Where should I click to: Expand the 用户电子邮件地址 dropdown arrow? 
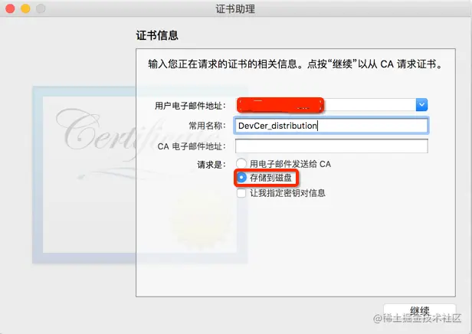pos(421,105)
